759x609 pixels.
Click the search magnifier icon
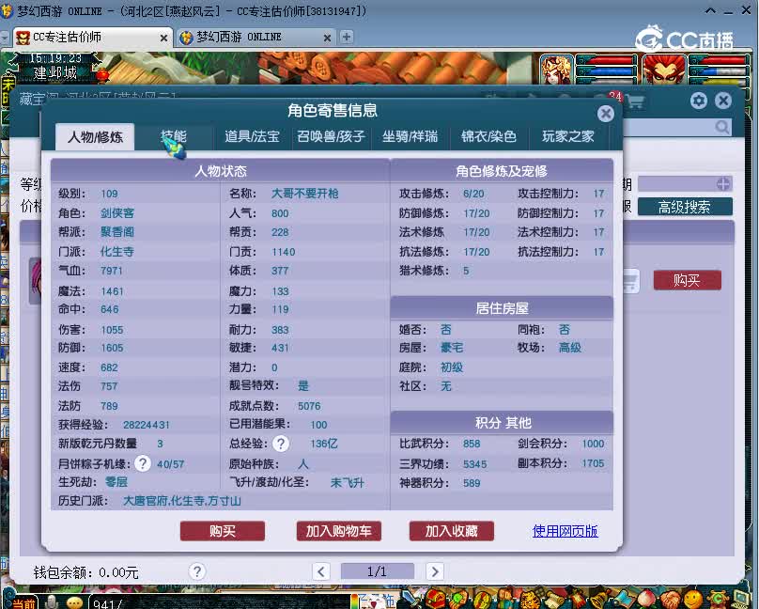pyautogui.click(x=721, y=128)
